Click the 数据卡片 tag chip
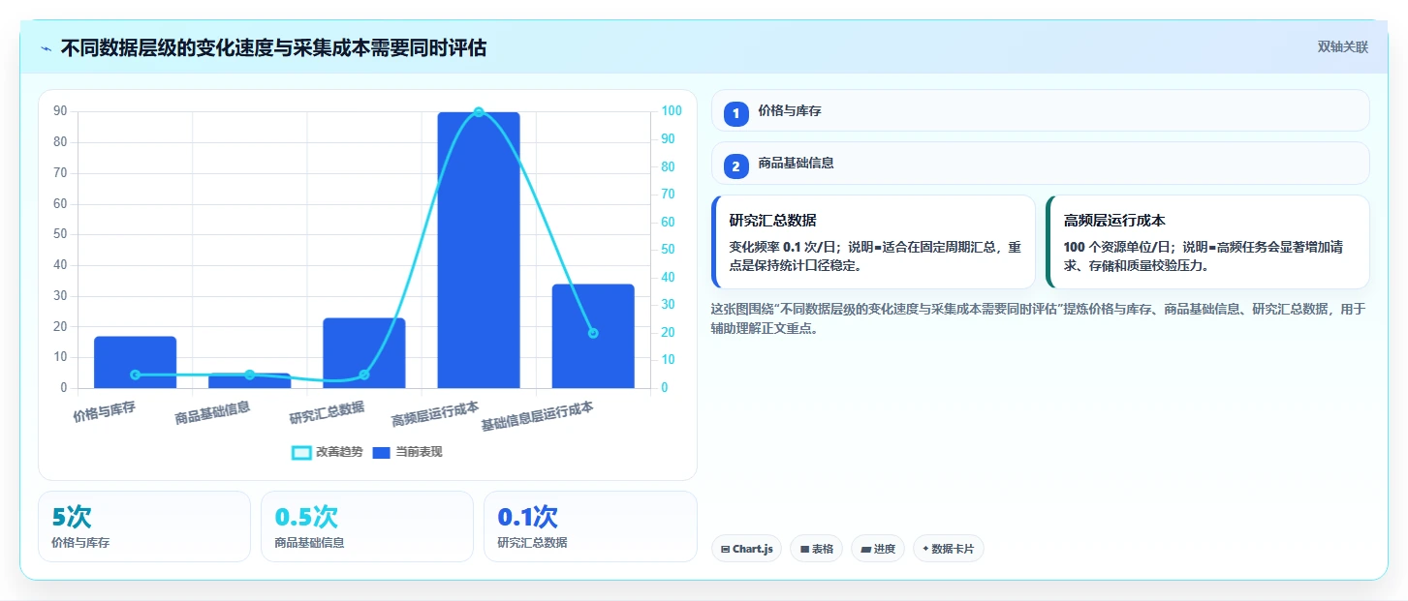This screenshot has width=1408, height=601. pos(949,549)
